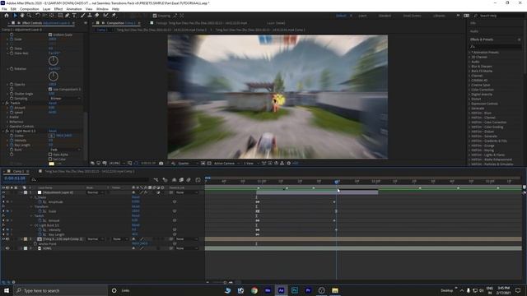
Task: Select the Type text tool
Action: point(74,16)
